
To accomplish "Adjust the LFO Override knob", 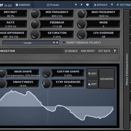I will [81, 34].
